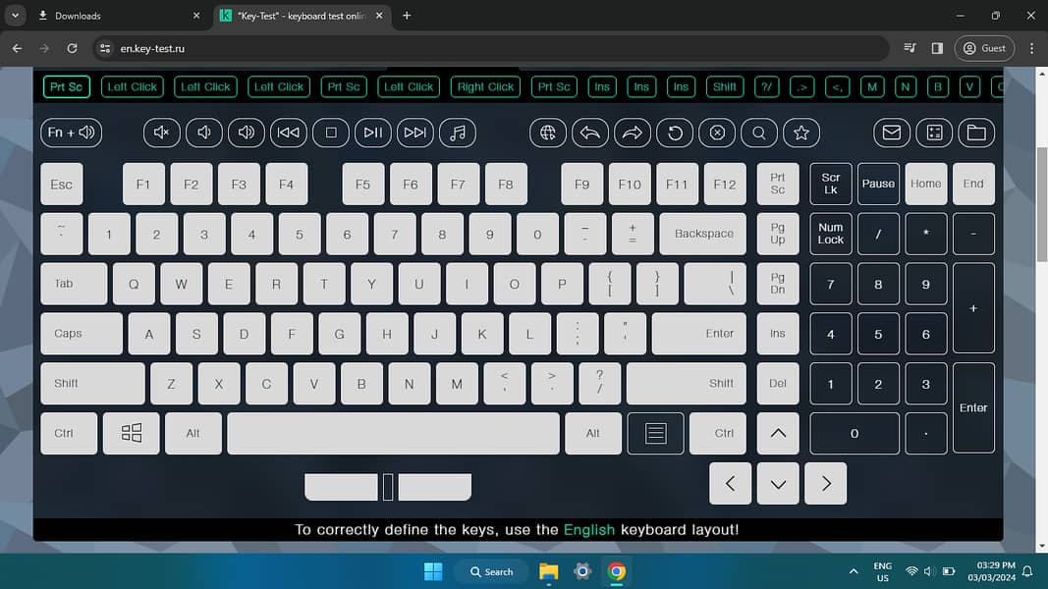Click the Windows logo key
The image size is (1048, 589).
click(x=132, y=433)
